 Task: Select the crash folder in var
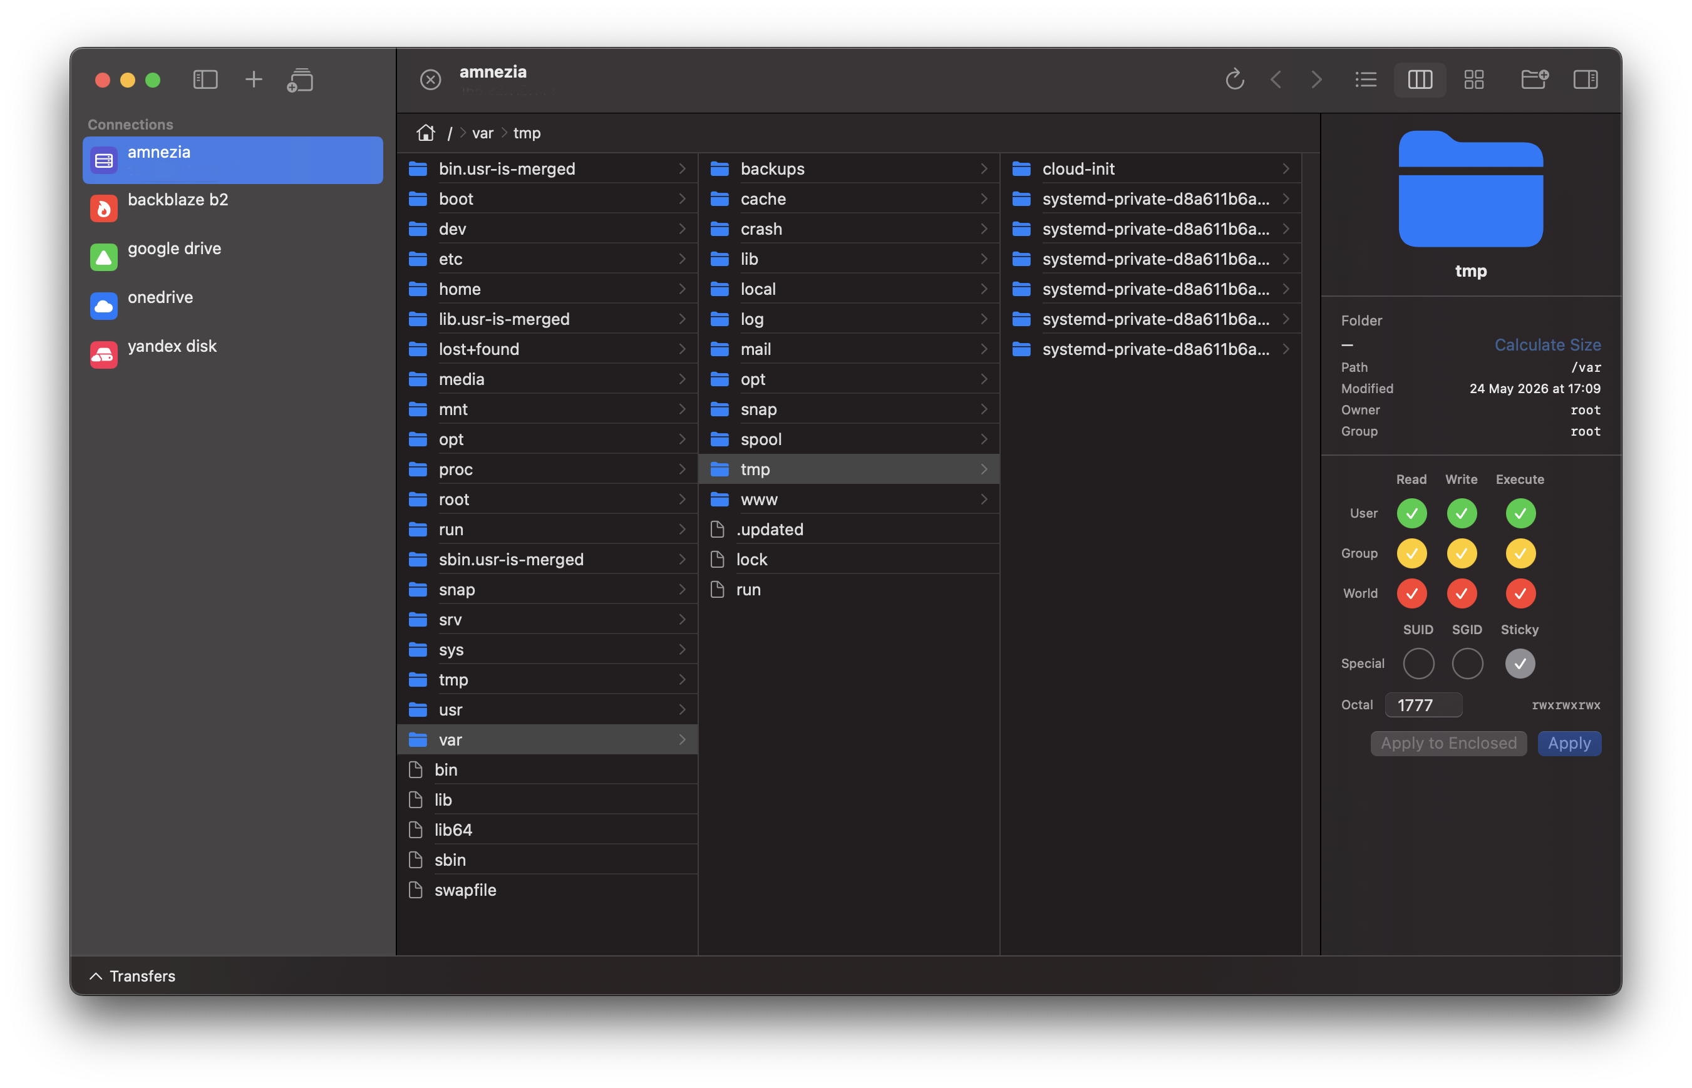click(849, 229)
